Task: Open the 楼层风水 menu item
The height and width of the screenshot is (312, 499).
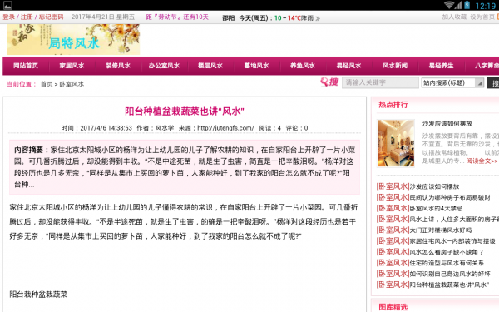Action: click(x=210, y=66)
